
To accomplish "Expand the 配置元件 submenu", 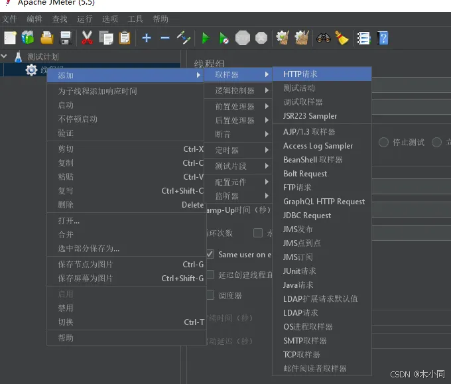I will point(238,182).
